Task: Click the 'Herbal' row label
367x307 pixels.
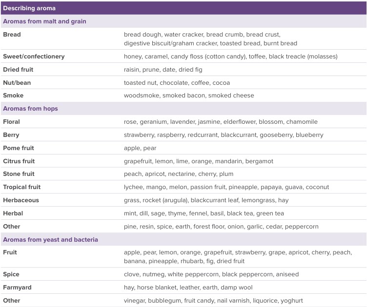Action: [13, 213]
